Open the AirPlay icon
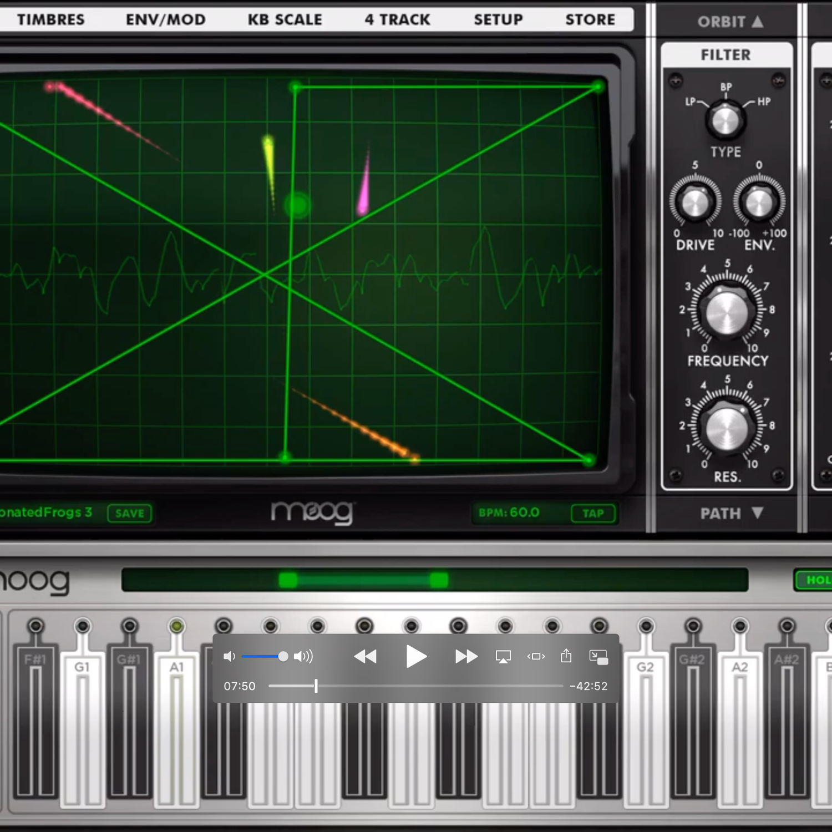This screenshot has width=832, height=832. (x=503, y=657)
